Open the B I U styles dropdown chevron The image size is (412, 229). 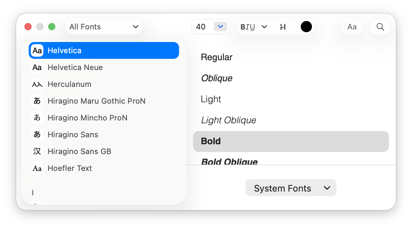(264, 27)
